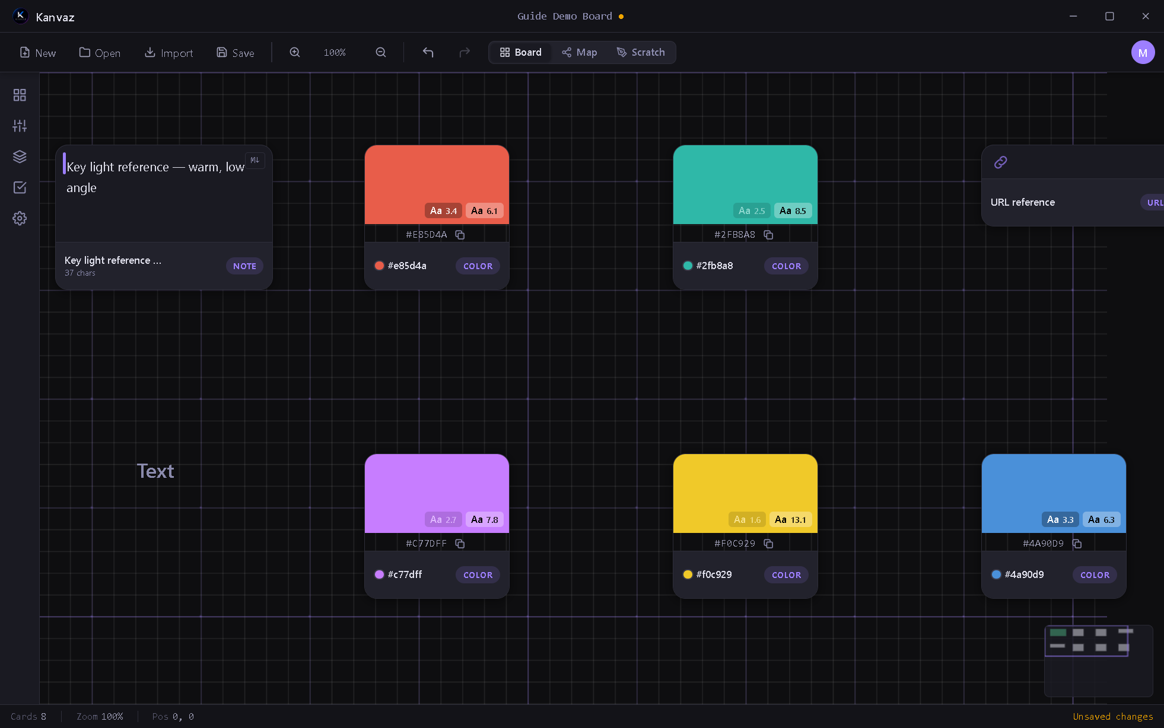Click the COLOR tag on the #f0c929 card
The image size is (1164, 728).
786,575
